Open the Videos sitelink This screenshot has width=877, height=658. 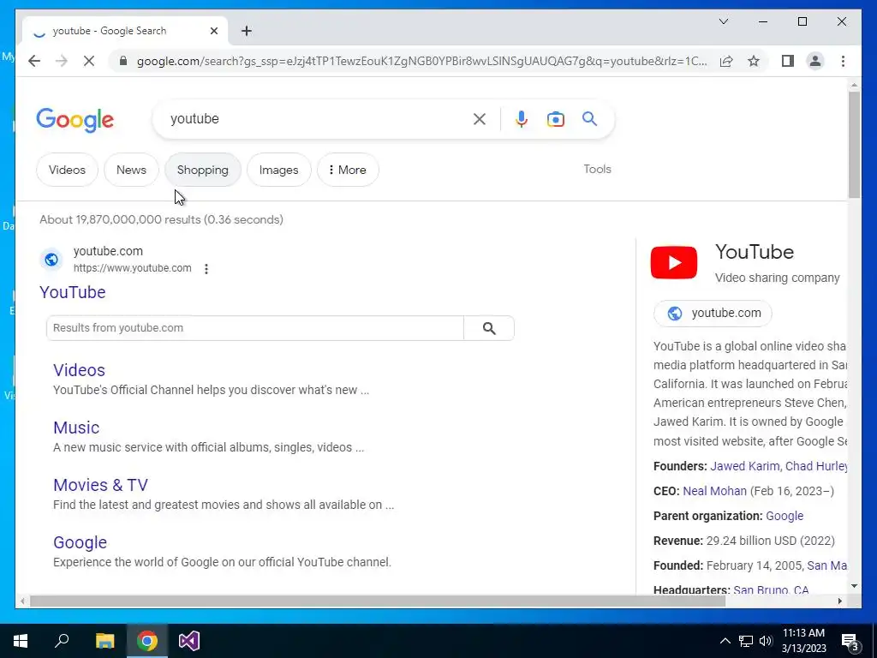pyautogui.click(x=79, y=370)
